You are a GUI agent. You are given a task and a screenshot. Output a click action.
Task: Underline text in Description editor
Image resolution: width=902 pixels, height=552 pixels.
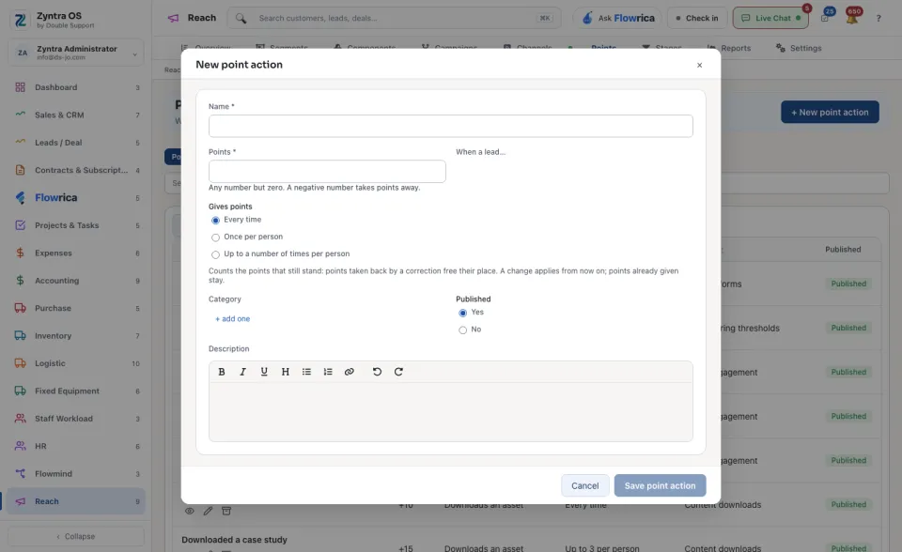pyautogui.click(x=264, y=372)
